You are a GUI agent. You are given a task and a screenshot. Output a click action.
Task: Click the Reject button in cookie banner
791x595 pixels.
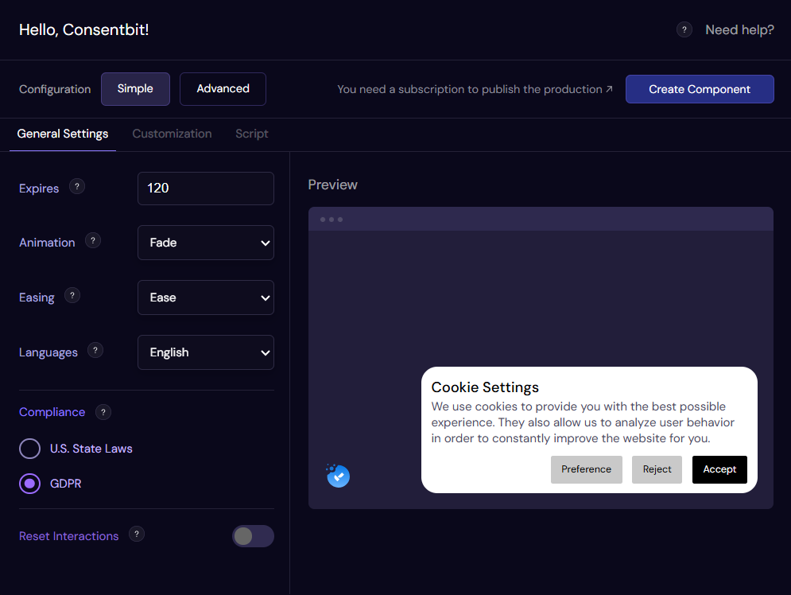657,469
